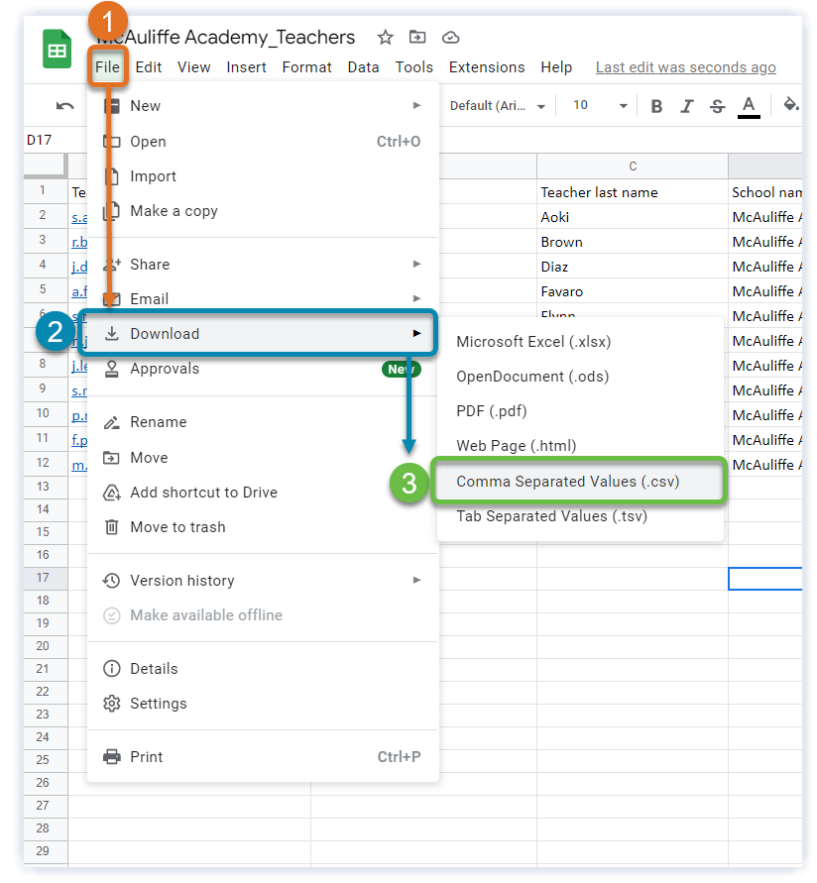Viewport: 817px width, 883px height.
Task: Choose Move in File menu
Action: coord(263,458)
